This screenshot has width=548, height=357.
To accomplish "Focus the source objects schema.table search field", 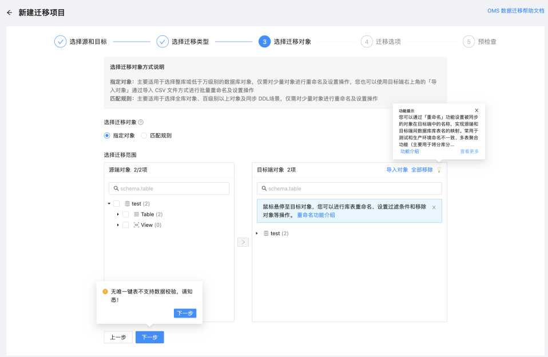I will tap(169, 188).
